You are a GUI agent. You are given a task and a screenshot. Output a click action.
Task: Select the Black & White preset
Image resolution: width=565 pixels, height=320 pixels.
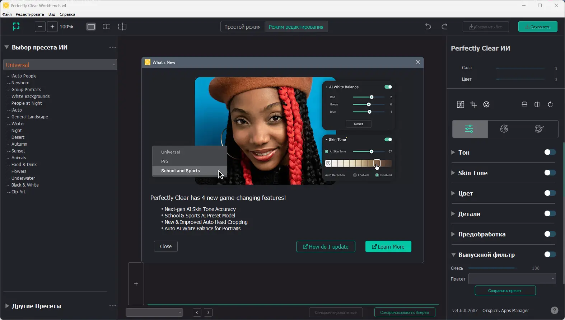pyautogui.click(x=25, y=185)
